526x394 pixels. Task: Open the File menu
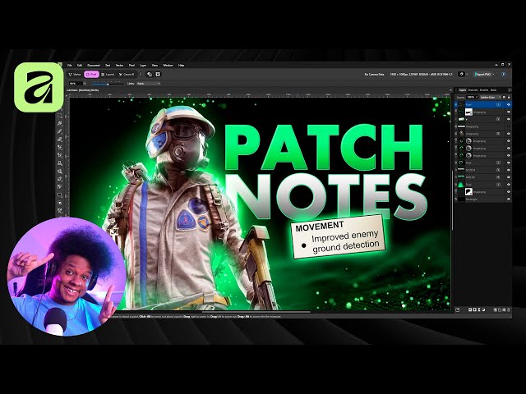coord(70,66)
